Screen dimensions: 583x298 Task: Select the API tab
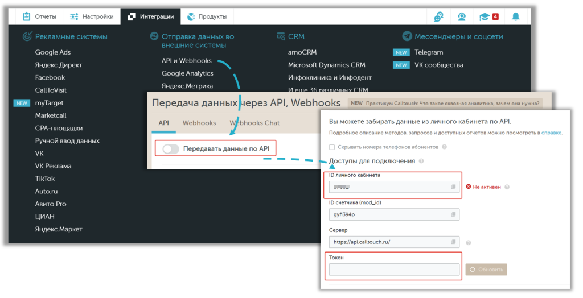[163, 123]
